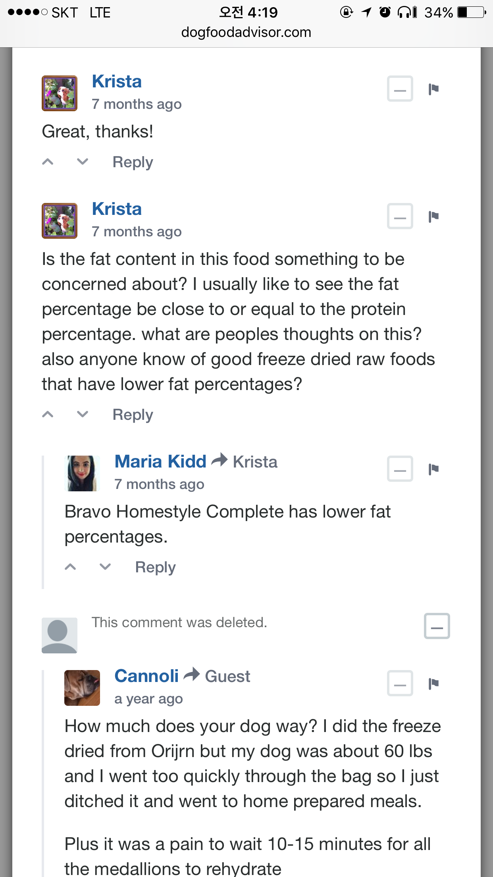Tap the dogfoodadvisor.com address bar
This screenshot has height=877, width=493.
(246, 32)
